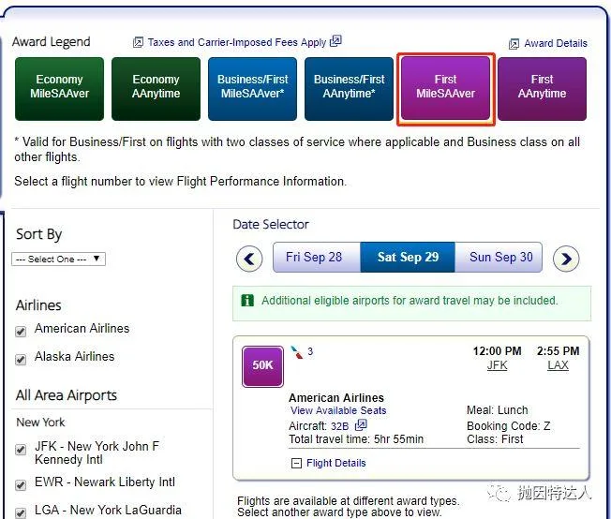Viewport: 611px width, 519px height.
Task: Click the next date arrow icon
Action: [x=565, y=259]
